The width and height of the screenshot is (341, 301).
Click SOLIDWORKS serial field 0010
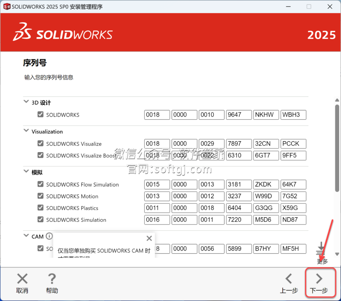[x=211, y=115]
